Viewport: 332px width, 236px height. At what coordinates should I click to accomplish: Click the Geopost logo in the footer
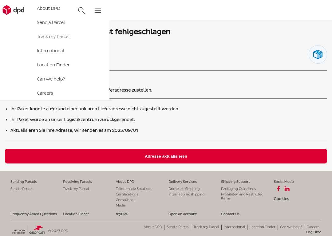pos(37,230)
